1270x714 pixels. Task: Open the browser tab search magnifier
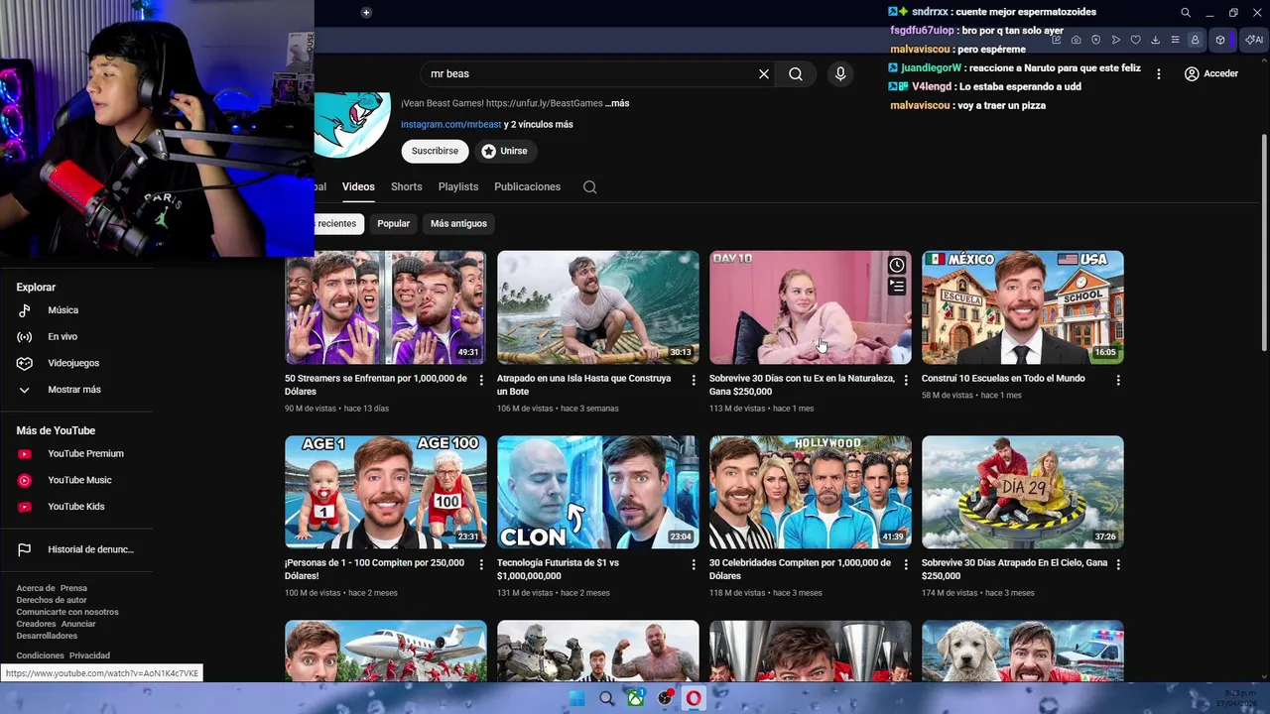(1185, 13)
